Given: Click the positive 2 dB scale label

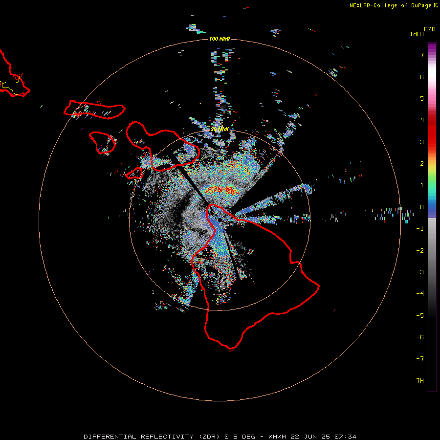Looking at the screenshot, I should pos(422,164).
